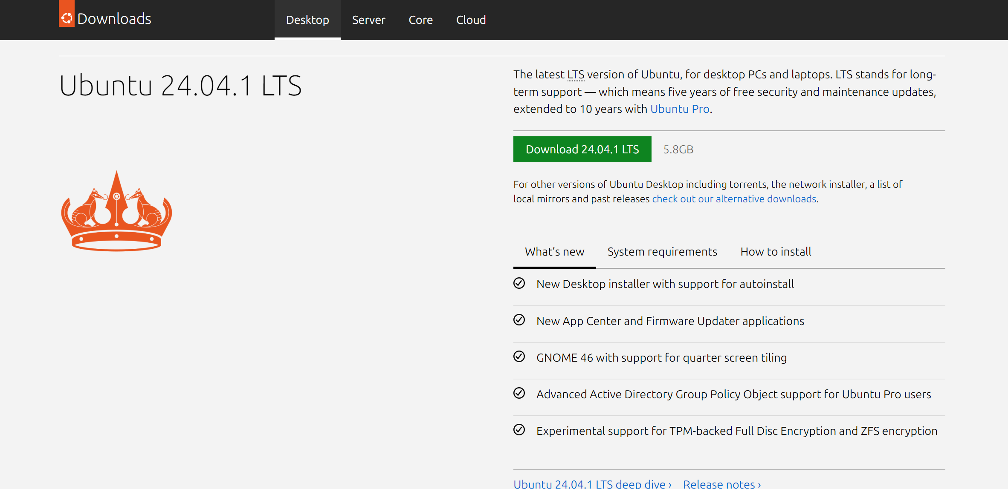Click text 'New Desktop installer with support for autoinstall'
Screen dimensions: 1008x489
tap(665, 284)
